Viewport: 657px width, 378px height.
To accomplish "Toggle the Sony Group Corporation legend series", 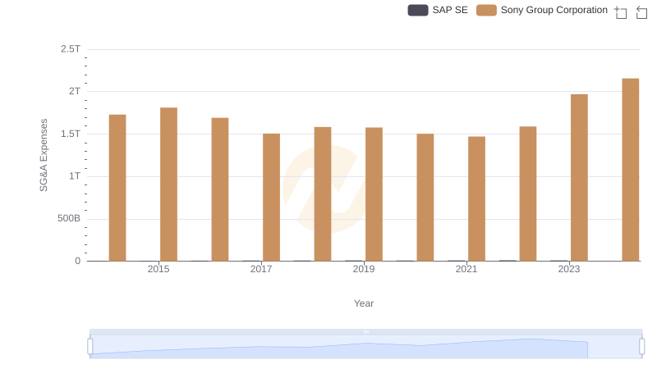I will coord(542,10).
